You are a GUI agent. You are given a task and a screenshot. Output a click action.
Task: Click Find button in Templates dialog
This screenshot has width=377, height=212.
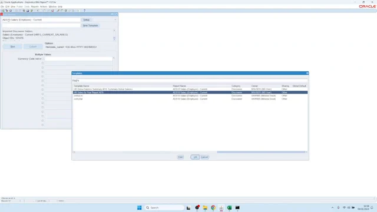[x=180, y=157]
